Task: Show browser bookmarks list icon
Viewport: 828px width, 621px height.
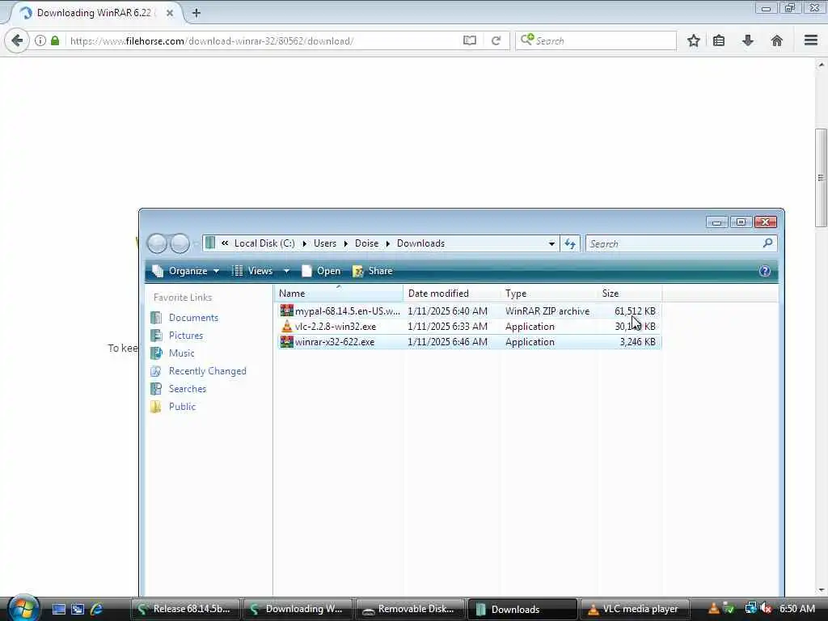Action: [x=719, y=40]
